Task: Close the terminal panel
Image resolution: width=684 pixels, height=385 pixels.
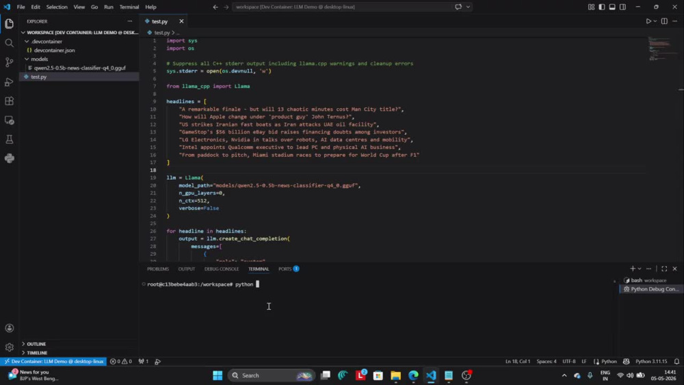Action: pos(675,269)
